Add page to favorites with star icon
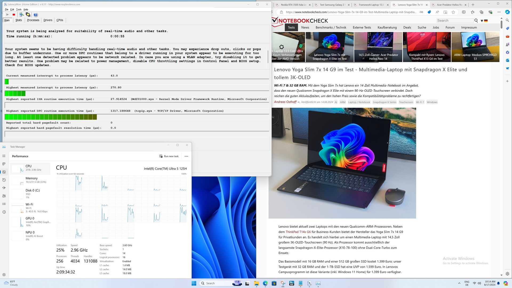The width and height of the screenshot is (512, 288). (453, 12)
